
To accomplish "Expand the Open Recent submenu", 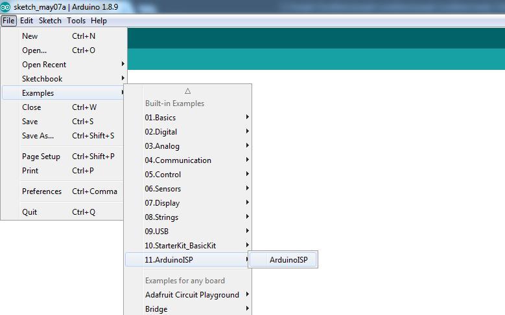I will click(63, 64).
